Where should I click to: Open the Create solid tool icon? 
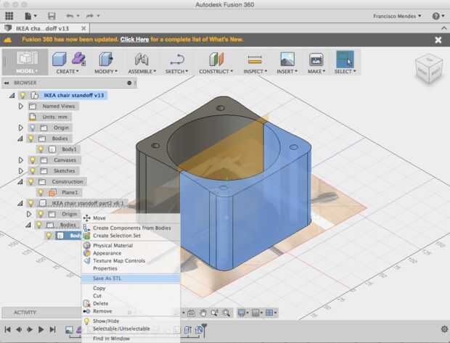click(60, 59)
